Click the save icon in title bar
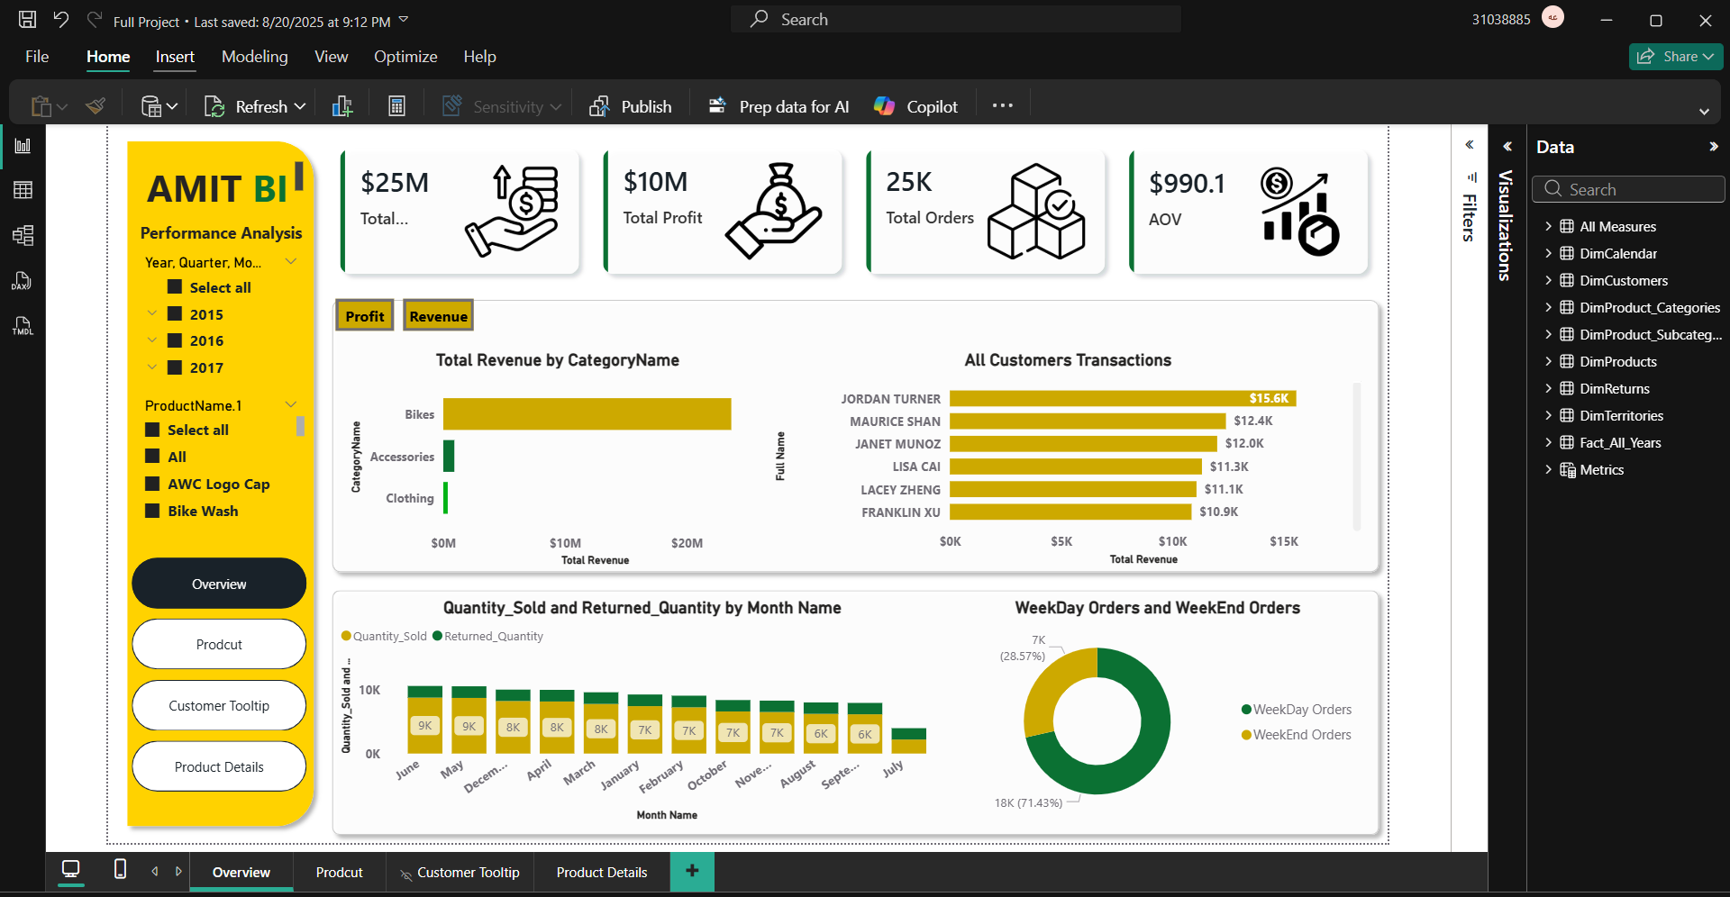The height and width of the screenshot is (897, 1730). pos(27,20)
